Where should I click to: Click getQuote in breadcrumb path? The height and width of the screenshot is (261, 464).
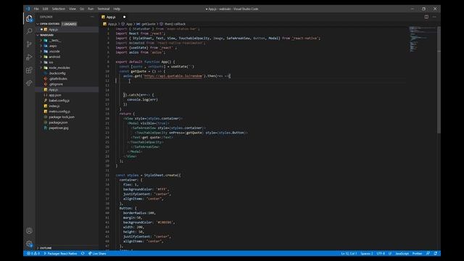point(148,24)
